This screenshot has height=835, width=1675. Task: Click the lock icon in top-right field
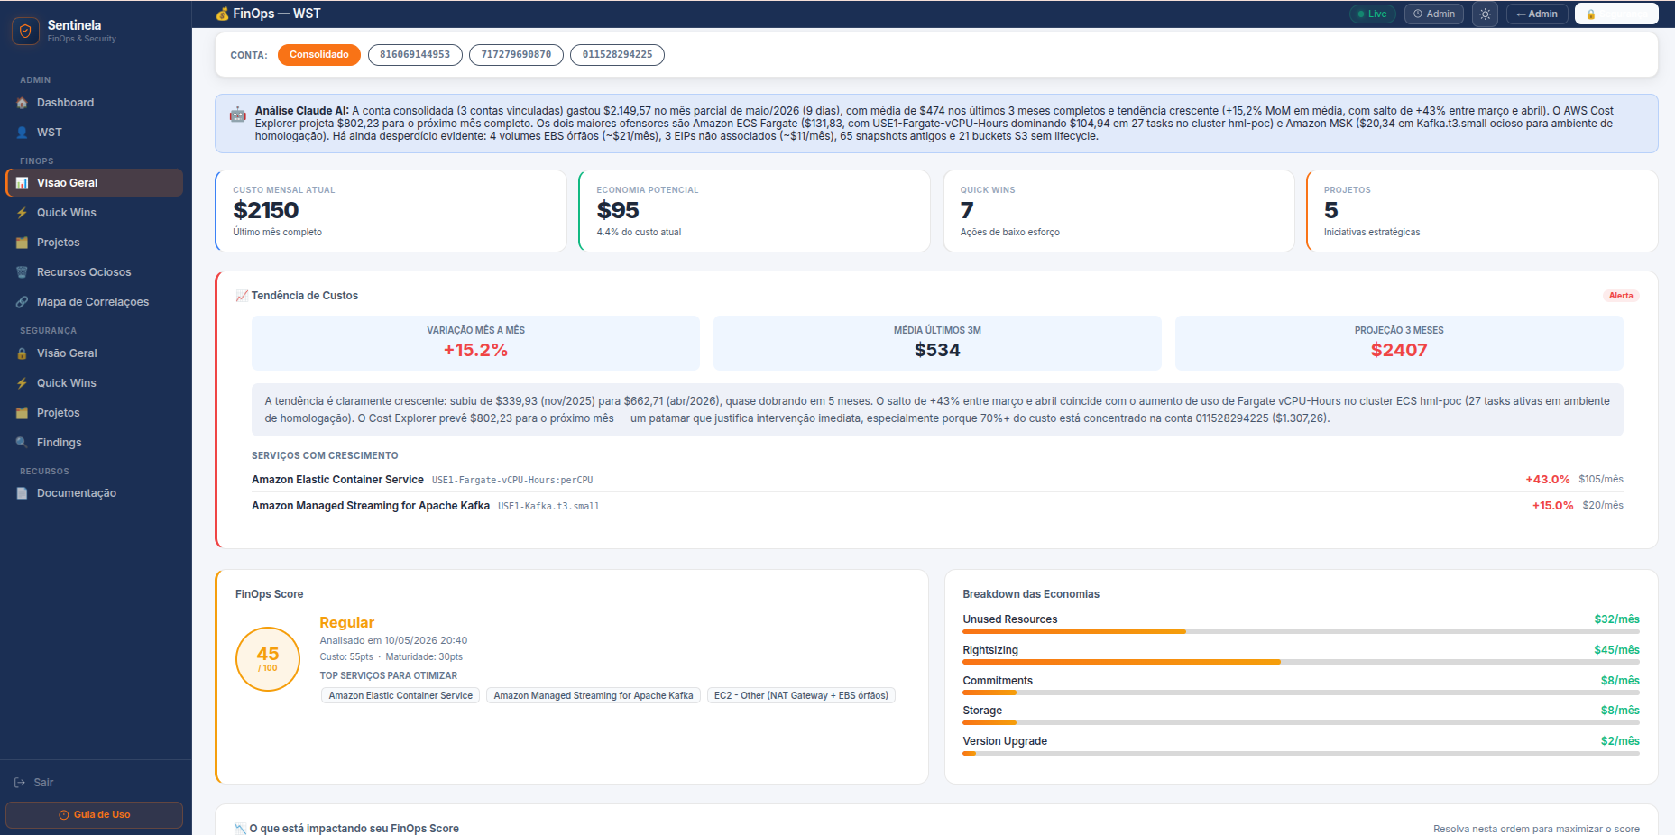pyautogui.click(x=1591, y=14)
